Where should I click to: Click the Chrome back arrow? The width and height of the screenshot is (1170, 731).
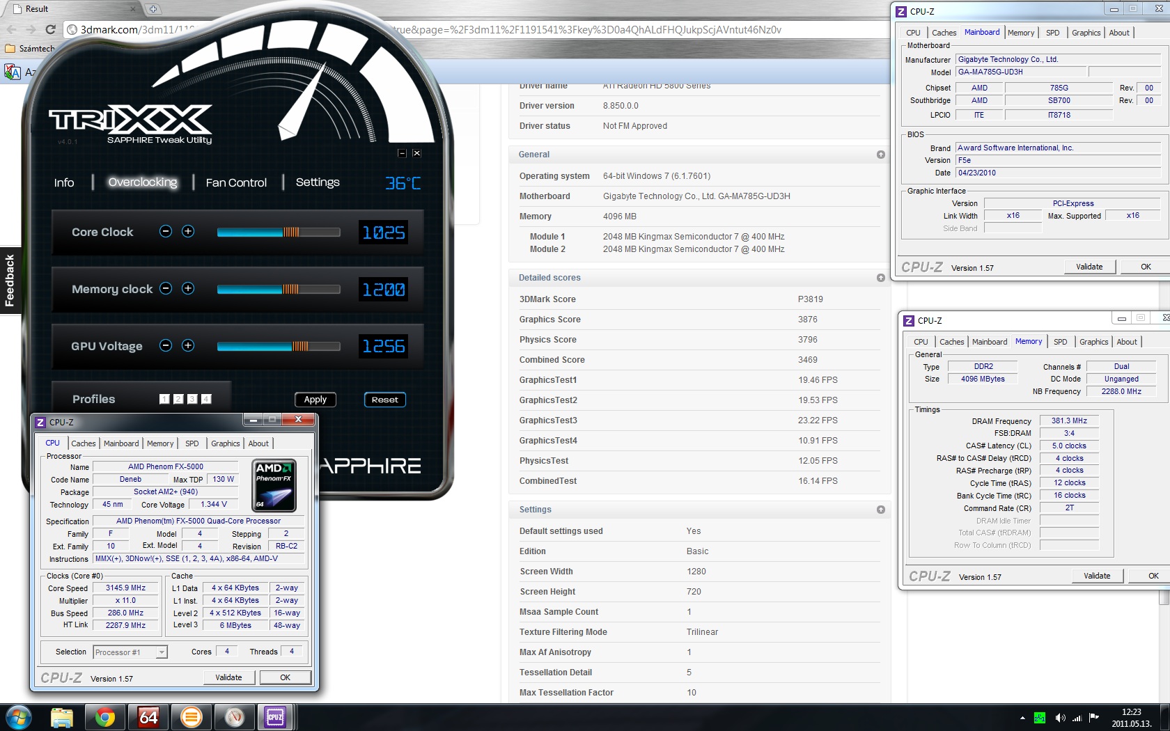(11, 29)
